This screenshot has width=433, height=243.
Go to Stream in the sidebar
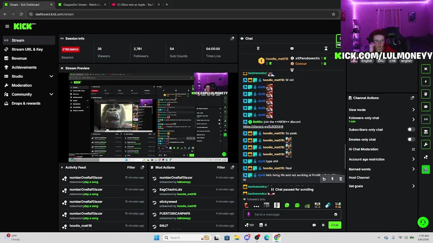click(28, 40)
